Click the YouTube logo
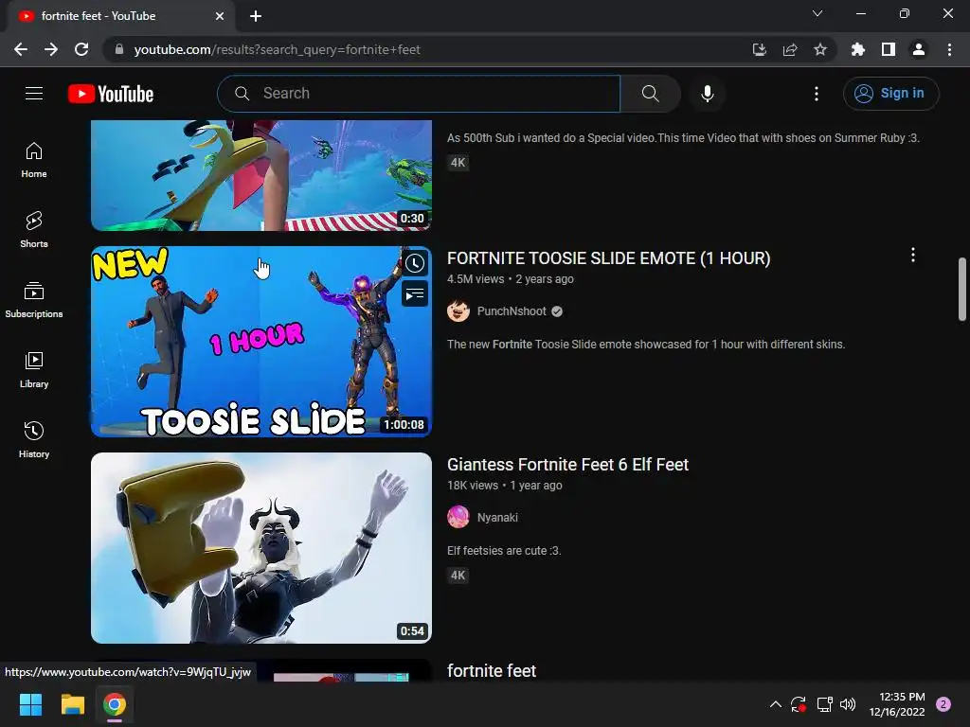The width and height of the screenshot is (970, 727). tap(111, 94)
